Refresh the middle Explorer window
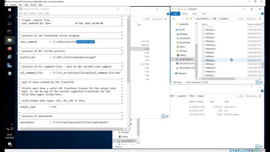The width and height of the screenshot is (270, 152). (x=148, y=19)
